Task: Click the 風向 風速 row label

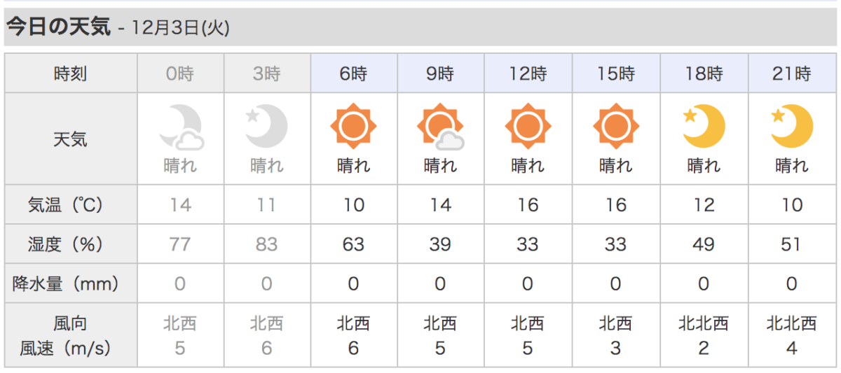Action: tap(71, 335)
